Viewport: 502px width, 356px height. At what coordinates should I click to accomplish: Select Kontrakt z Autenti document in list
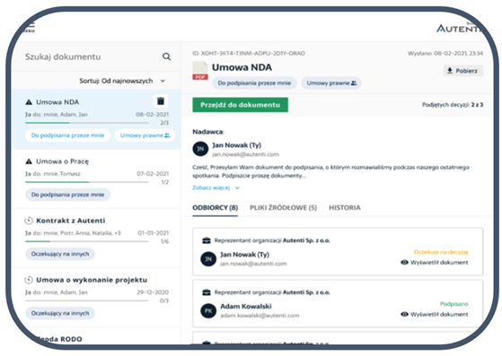[x=96, y=238]
